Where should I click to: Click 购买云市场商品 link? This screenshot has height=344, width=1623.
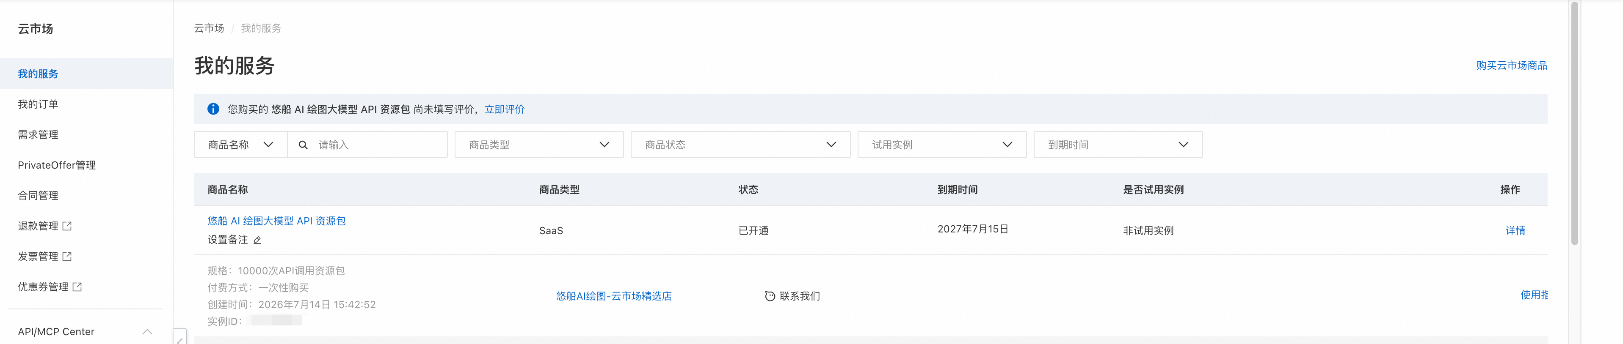click(1512, 66)
